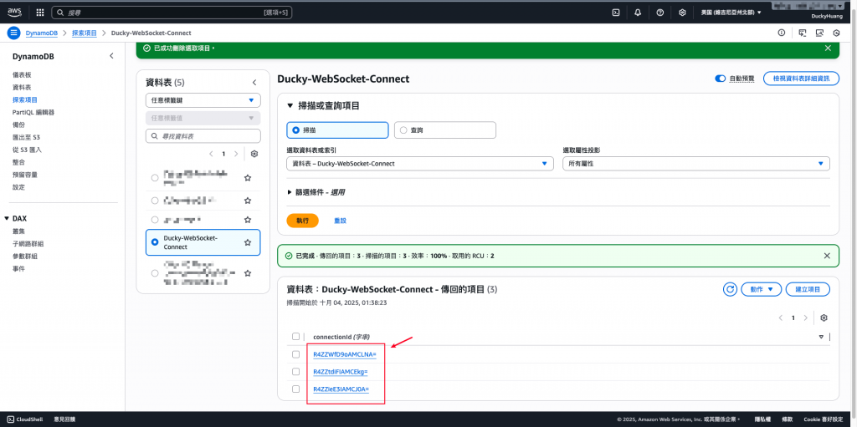This screenshot has width=857, height=427.
Task: Open the any tag key dropdown
Action: [203, 100]
